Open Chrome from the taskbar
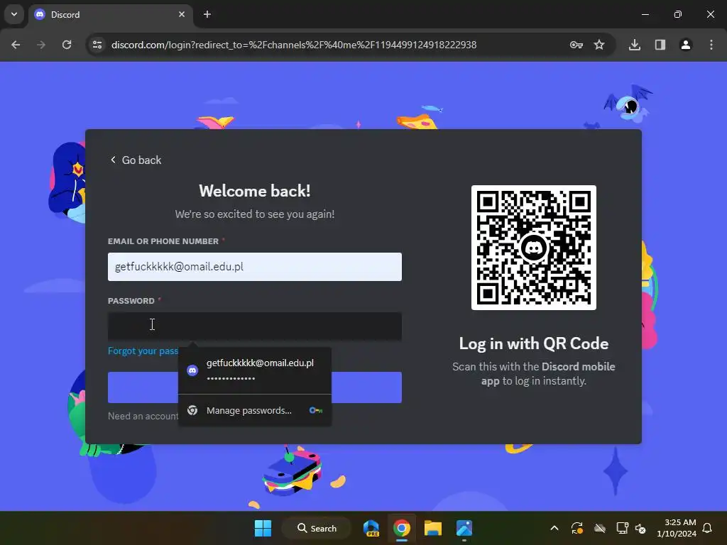 (x=402, y=528)
